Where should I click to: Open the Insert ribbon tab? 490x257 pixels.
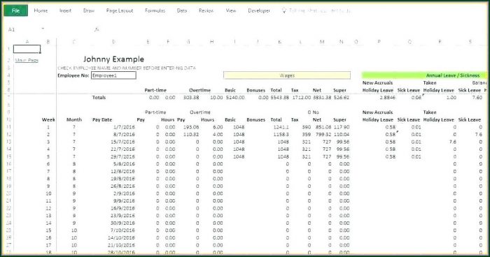(65, 10)
